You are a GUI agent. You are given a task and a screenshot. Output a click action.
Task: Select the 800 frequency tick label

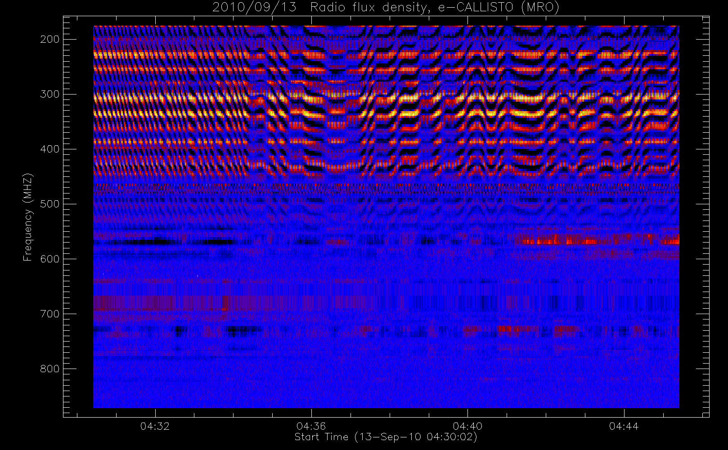click(x=50, y=369)
